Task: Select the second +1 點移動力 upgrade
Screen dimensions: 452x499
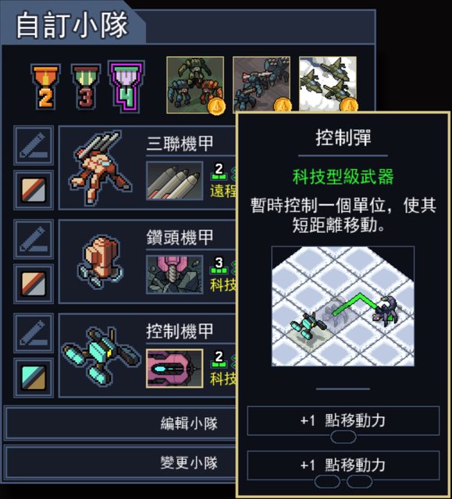Action: [x=343, y=465]
